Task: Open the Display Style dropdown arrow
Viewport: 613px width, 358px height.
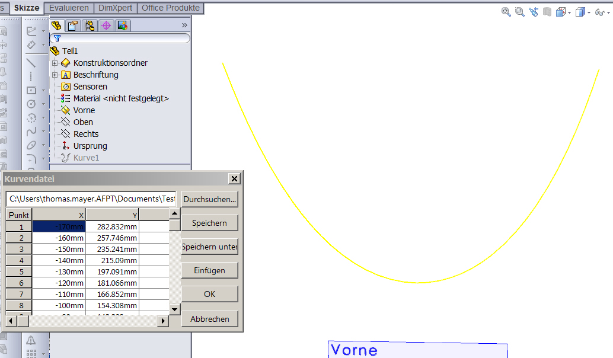Action: click(x=589, y=13)
